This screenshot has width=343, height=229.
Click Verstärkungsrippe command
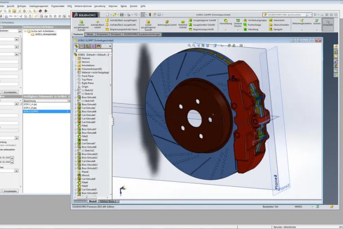click(255, 20)
